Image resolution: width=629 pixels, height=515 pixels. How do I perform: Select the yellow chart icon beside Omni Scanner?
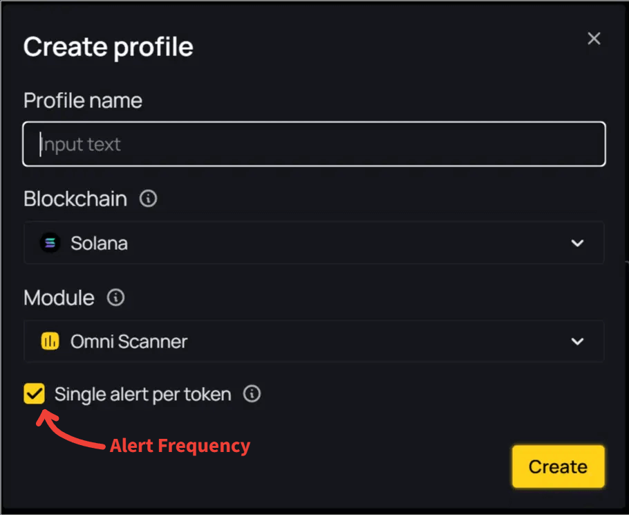[x=50, y=341]
